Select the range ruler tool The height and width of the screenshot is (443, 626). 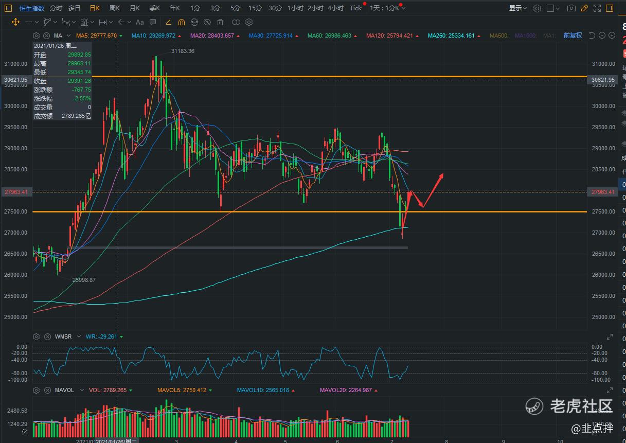pyautogui.click(x=102, y=22)
